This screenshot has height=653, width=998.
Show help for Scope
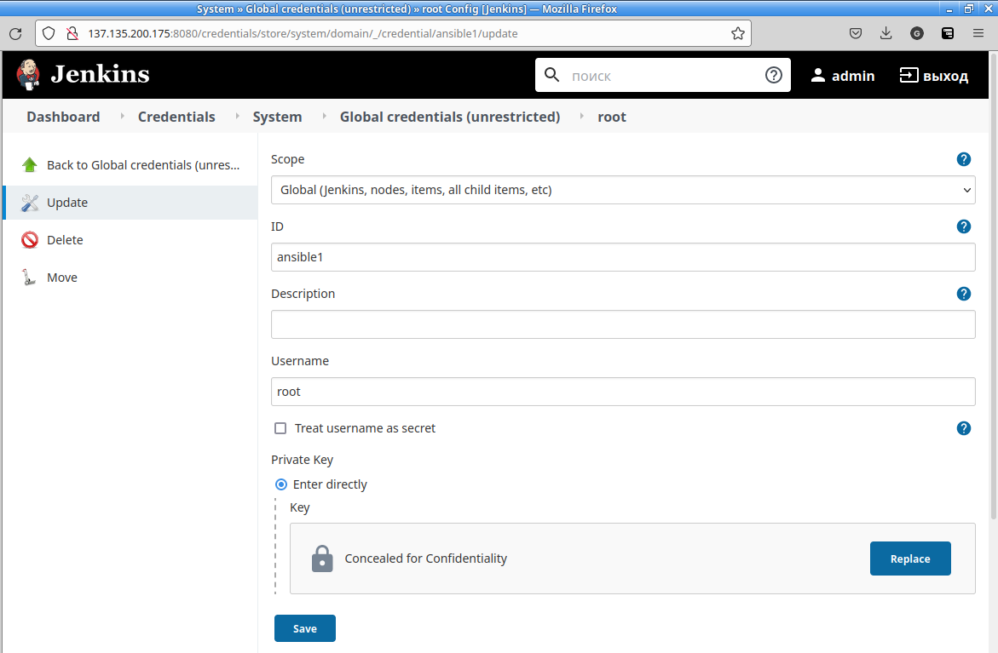(964, 159)
